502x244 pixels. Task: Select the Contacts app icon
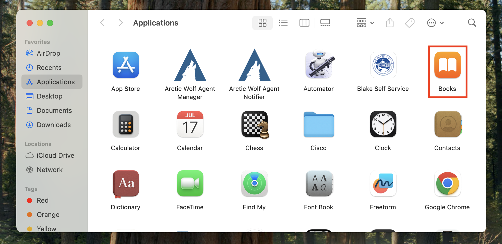point(448,124)
